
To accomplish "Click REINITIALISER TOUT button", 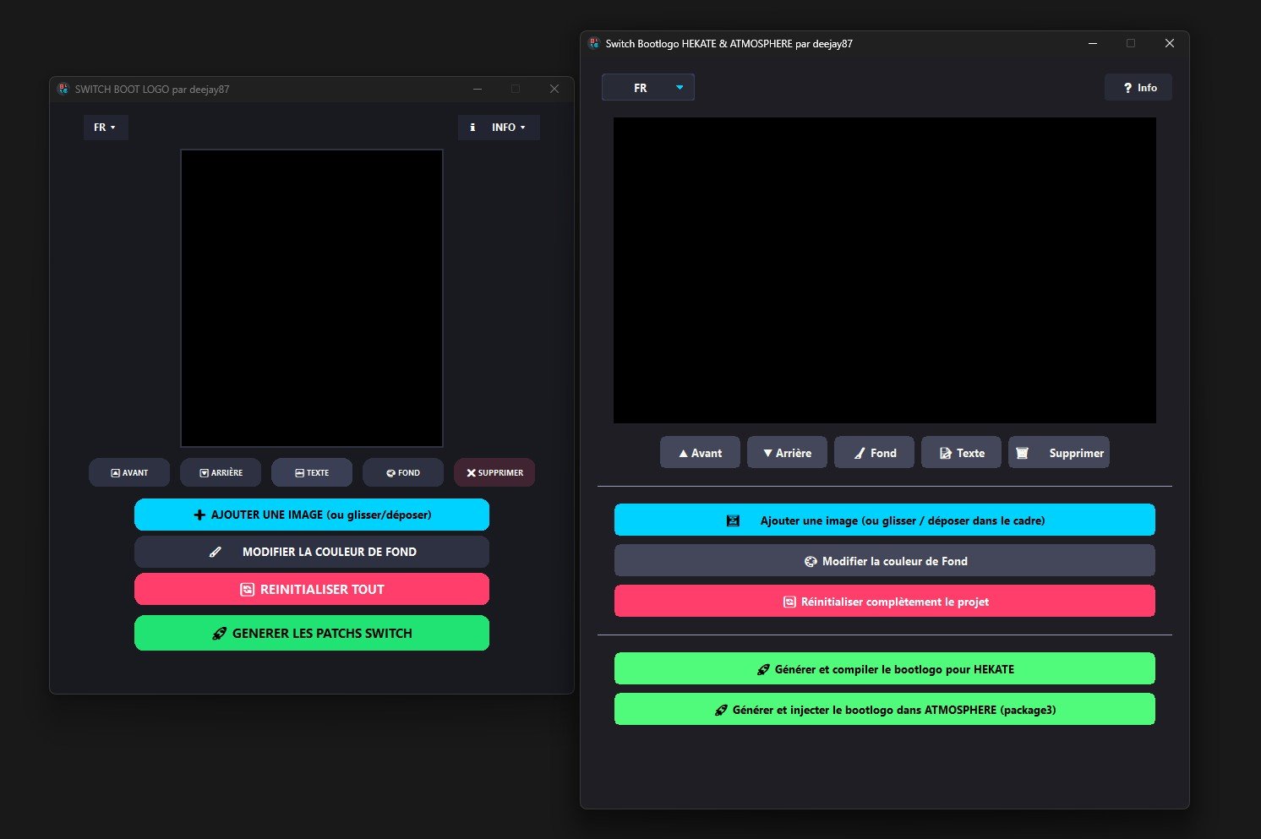I will point(312,589).
